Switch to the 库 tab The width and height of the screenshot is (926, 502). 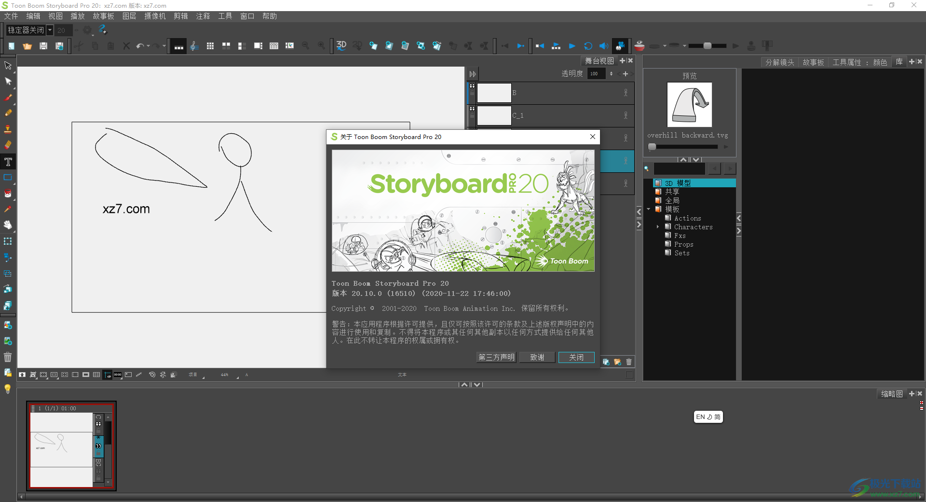899,62
